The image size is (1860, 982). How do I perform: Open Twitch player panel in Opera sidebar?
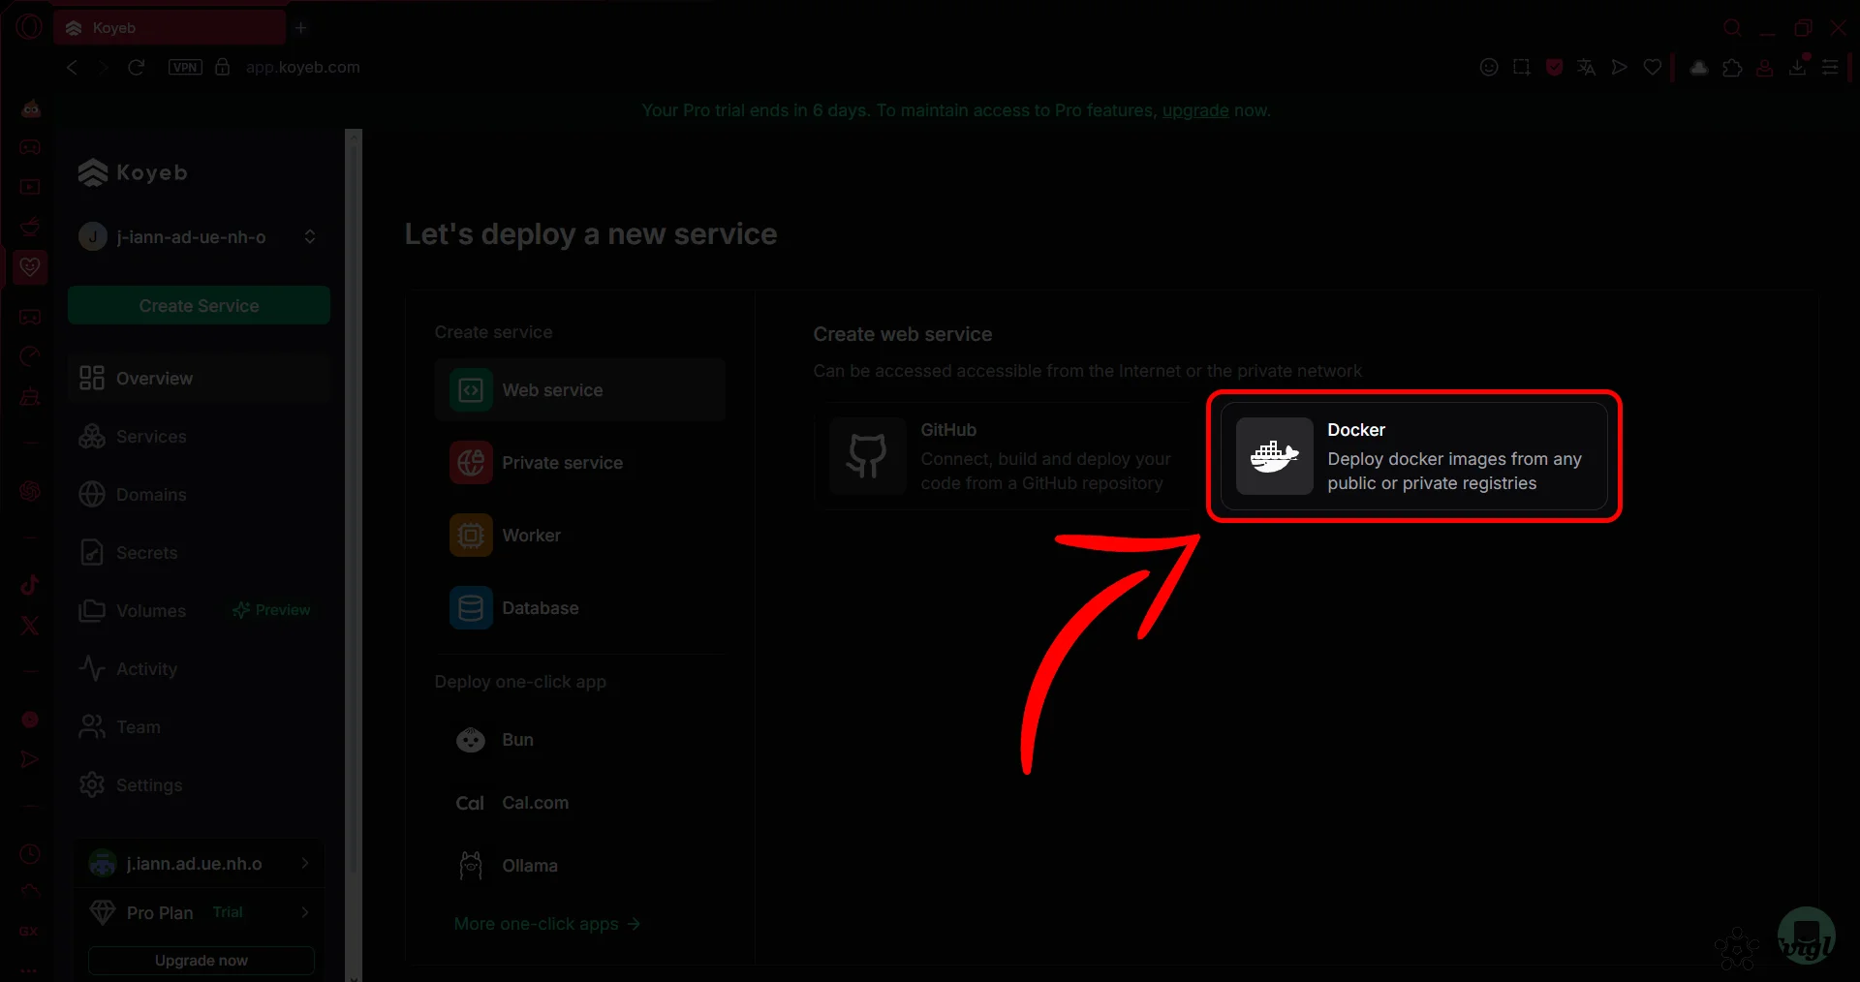click(30, 187)
